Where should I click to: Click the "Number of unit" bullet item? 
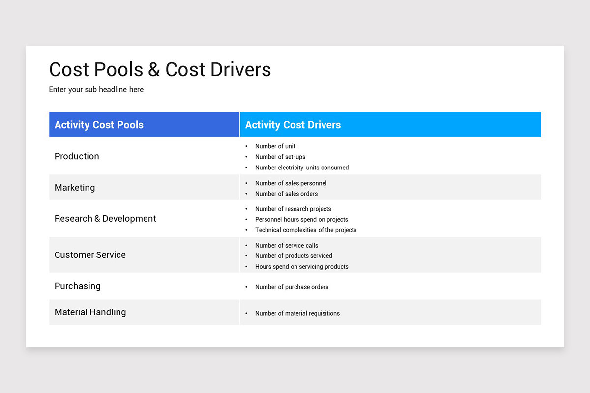pos(275,146)
